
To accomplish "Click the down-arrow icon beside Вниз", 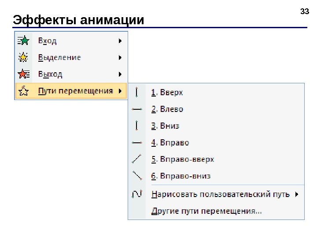I will (x=137, y=126).
